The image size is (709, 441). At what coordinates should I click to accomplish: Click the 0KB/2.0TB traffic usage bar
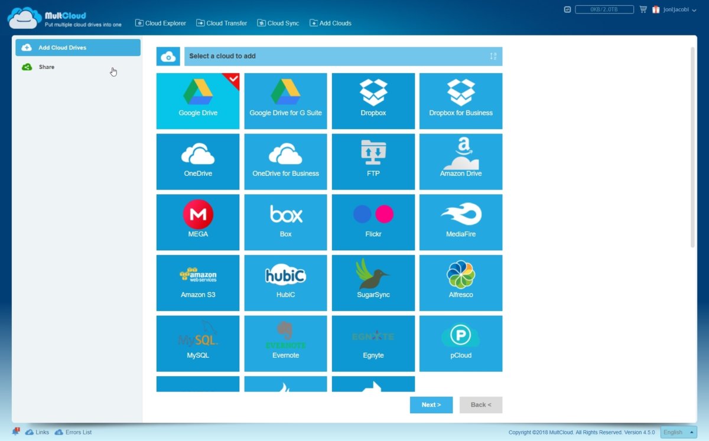(x=604, y=9)
